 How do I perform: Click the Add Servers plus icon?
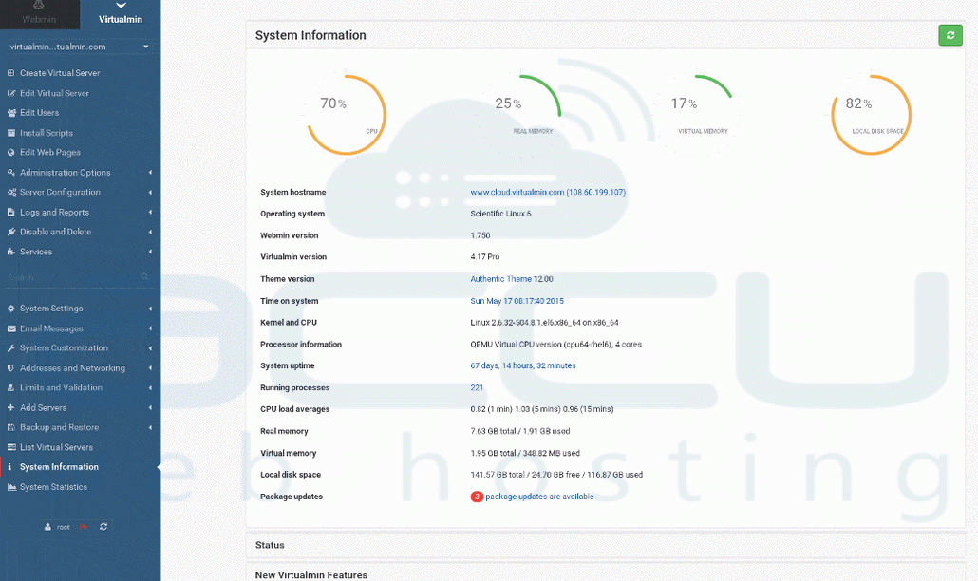click(x=10, y=407)
